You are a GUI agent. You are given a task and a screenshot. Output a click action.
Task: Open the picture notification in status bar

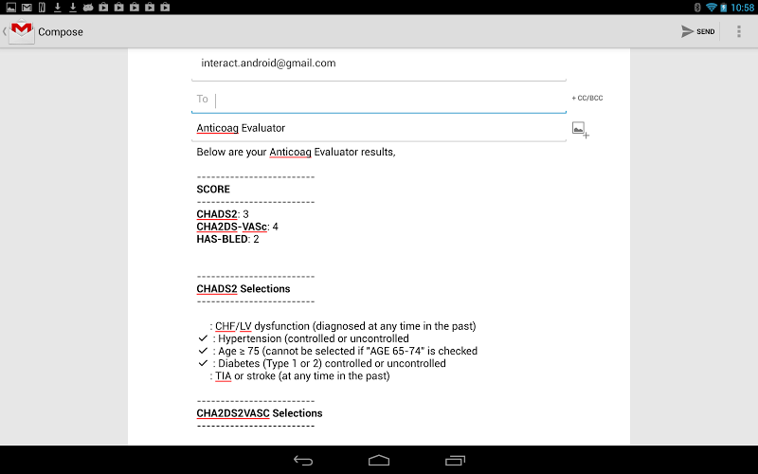pyautogui.click(x=10, y=7)
